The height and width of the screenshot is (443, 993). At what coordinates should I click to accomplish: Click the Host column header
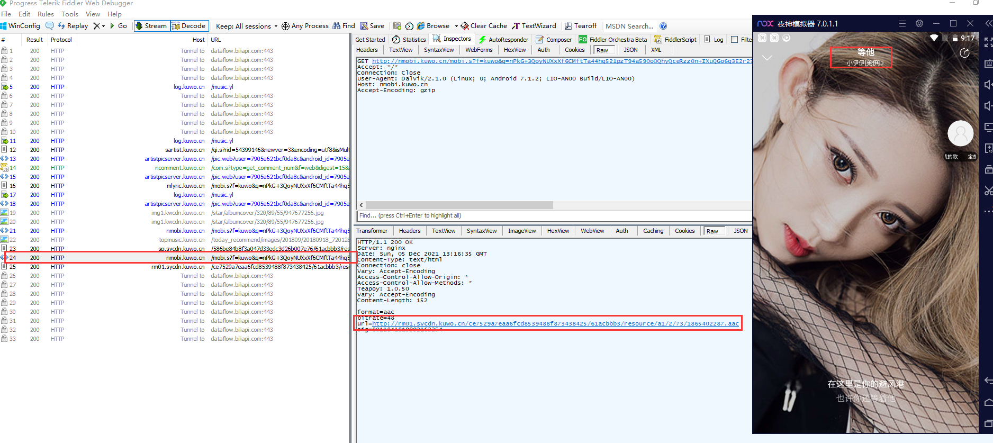(x=198, y=40)
